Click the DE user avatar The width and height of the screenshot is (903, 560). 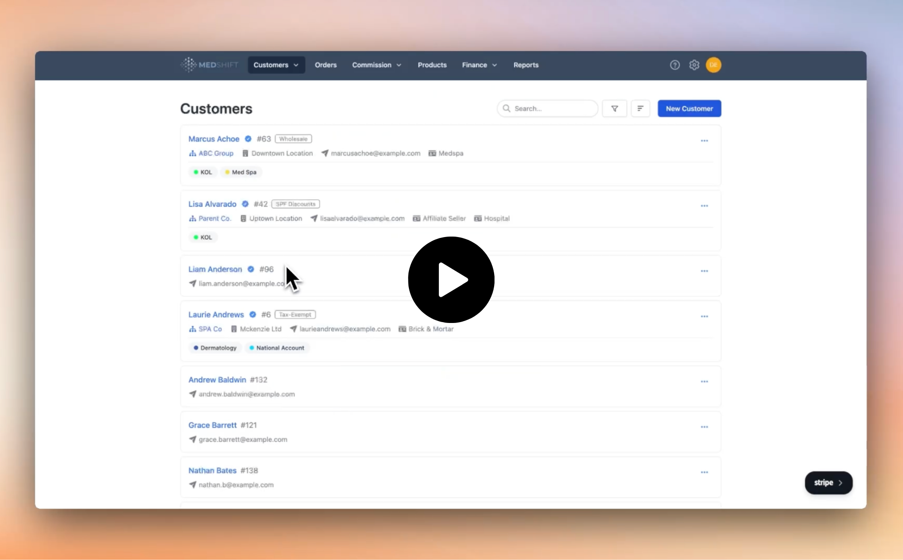pyautogui.click(x=713, y=65)
